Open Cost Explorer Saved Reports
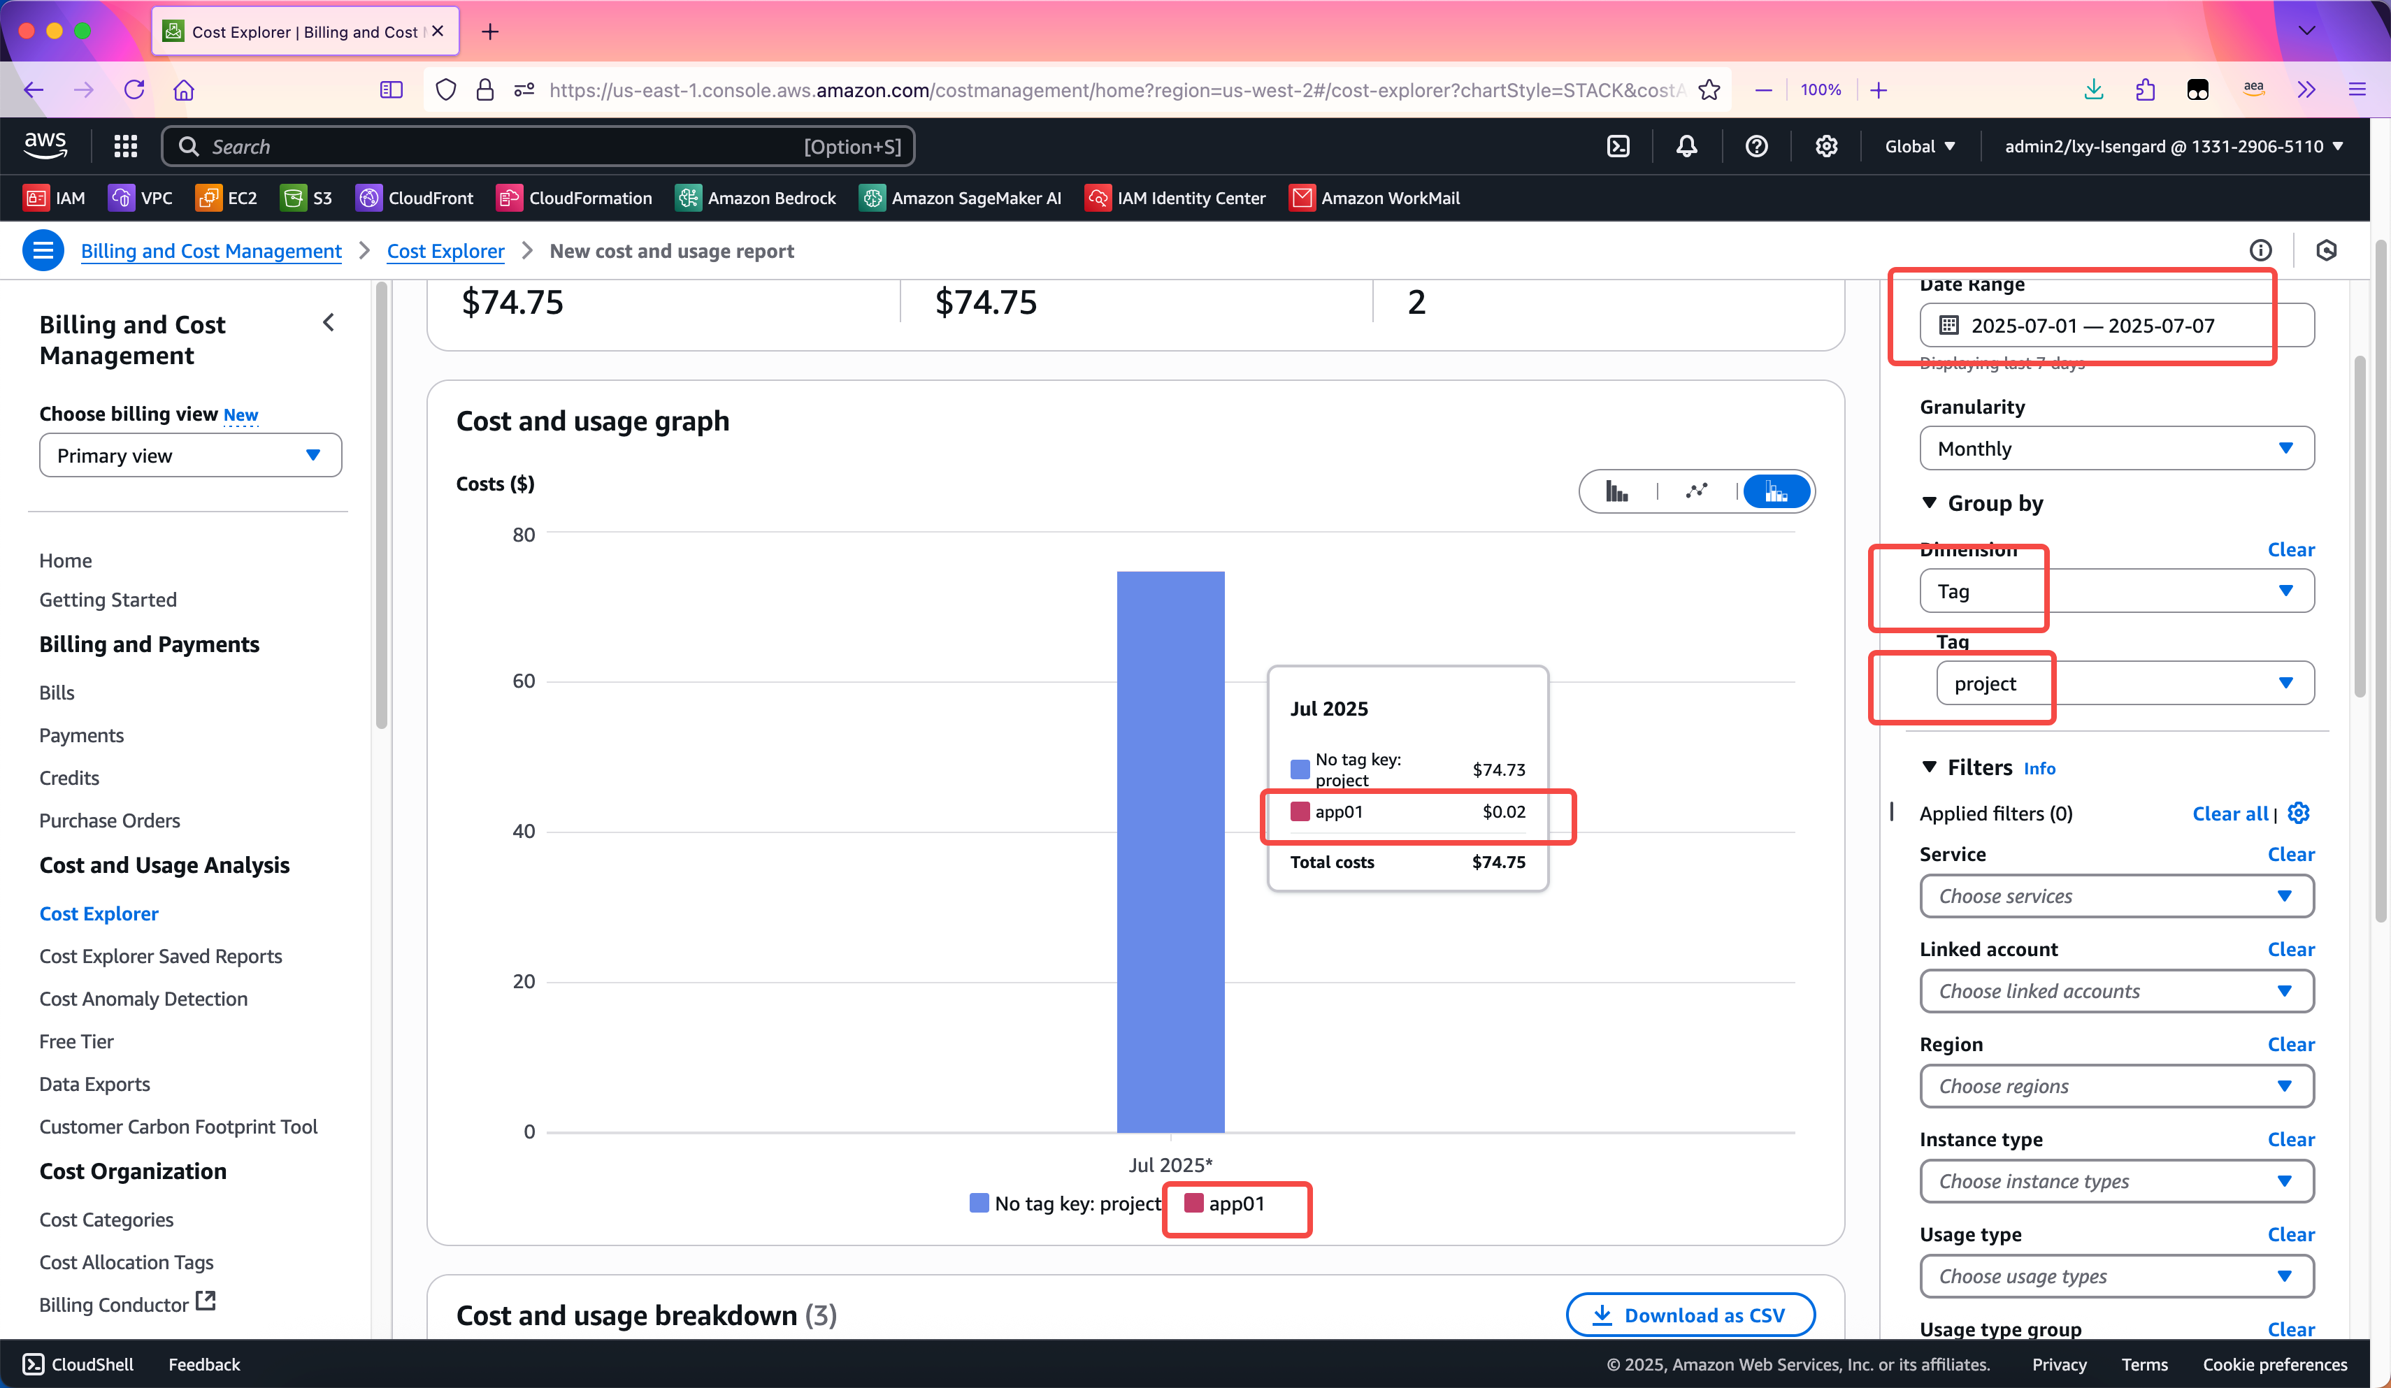The height and width of the screenshot is (1388, 2391). pyautogui.click(x=160, y=955)
